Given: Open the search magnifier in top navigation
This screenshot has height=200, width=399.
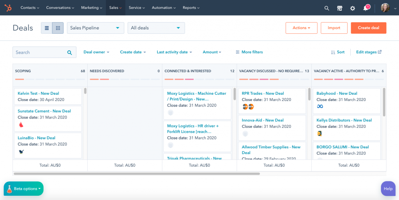Looking at the screenshot, I should 327,8.
